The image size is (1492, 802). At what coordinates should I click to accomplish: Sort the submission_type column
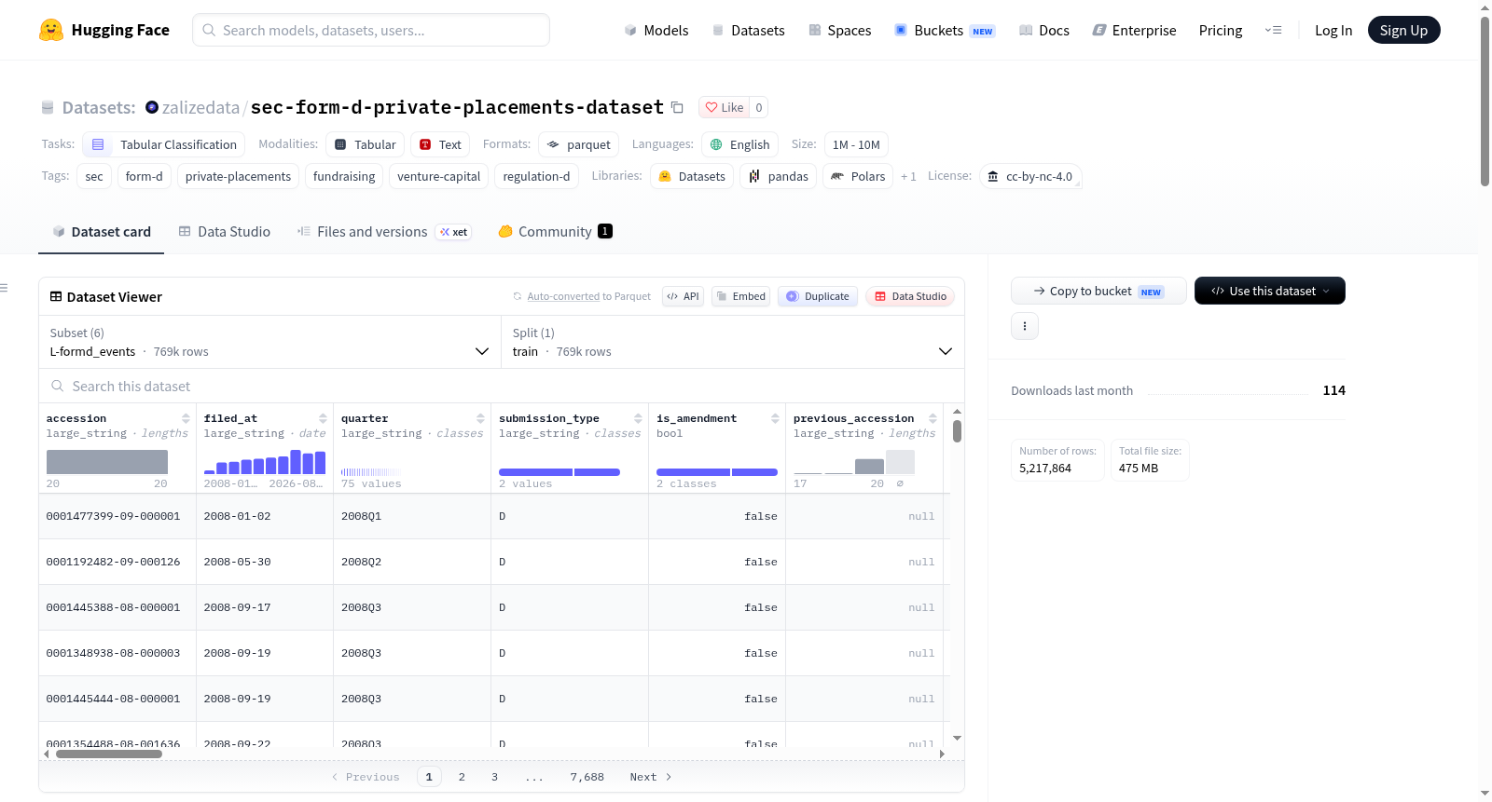pos(638,418)
